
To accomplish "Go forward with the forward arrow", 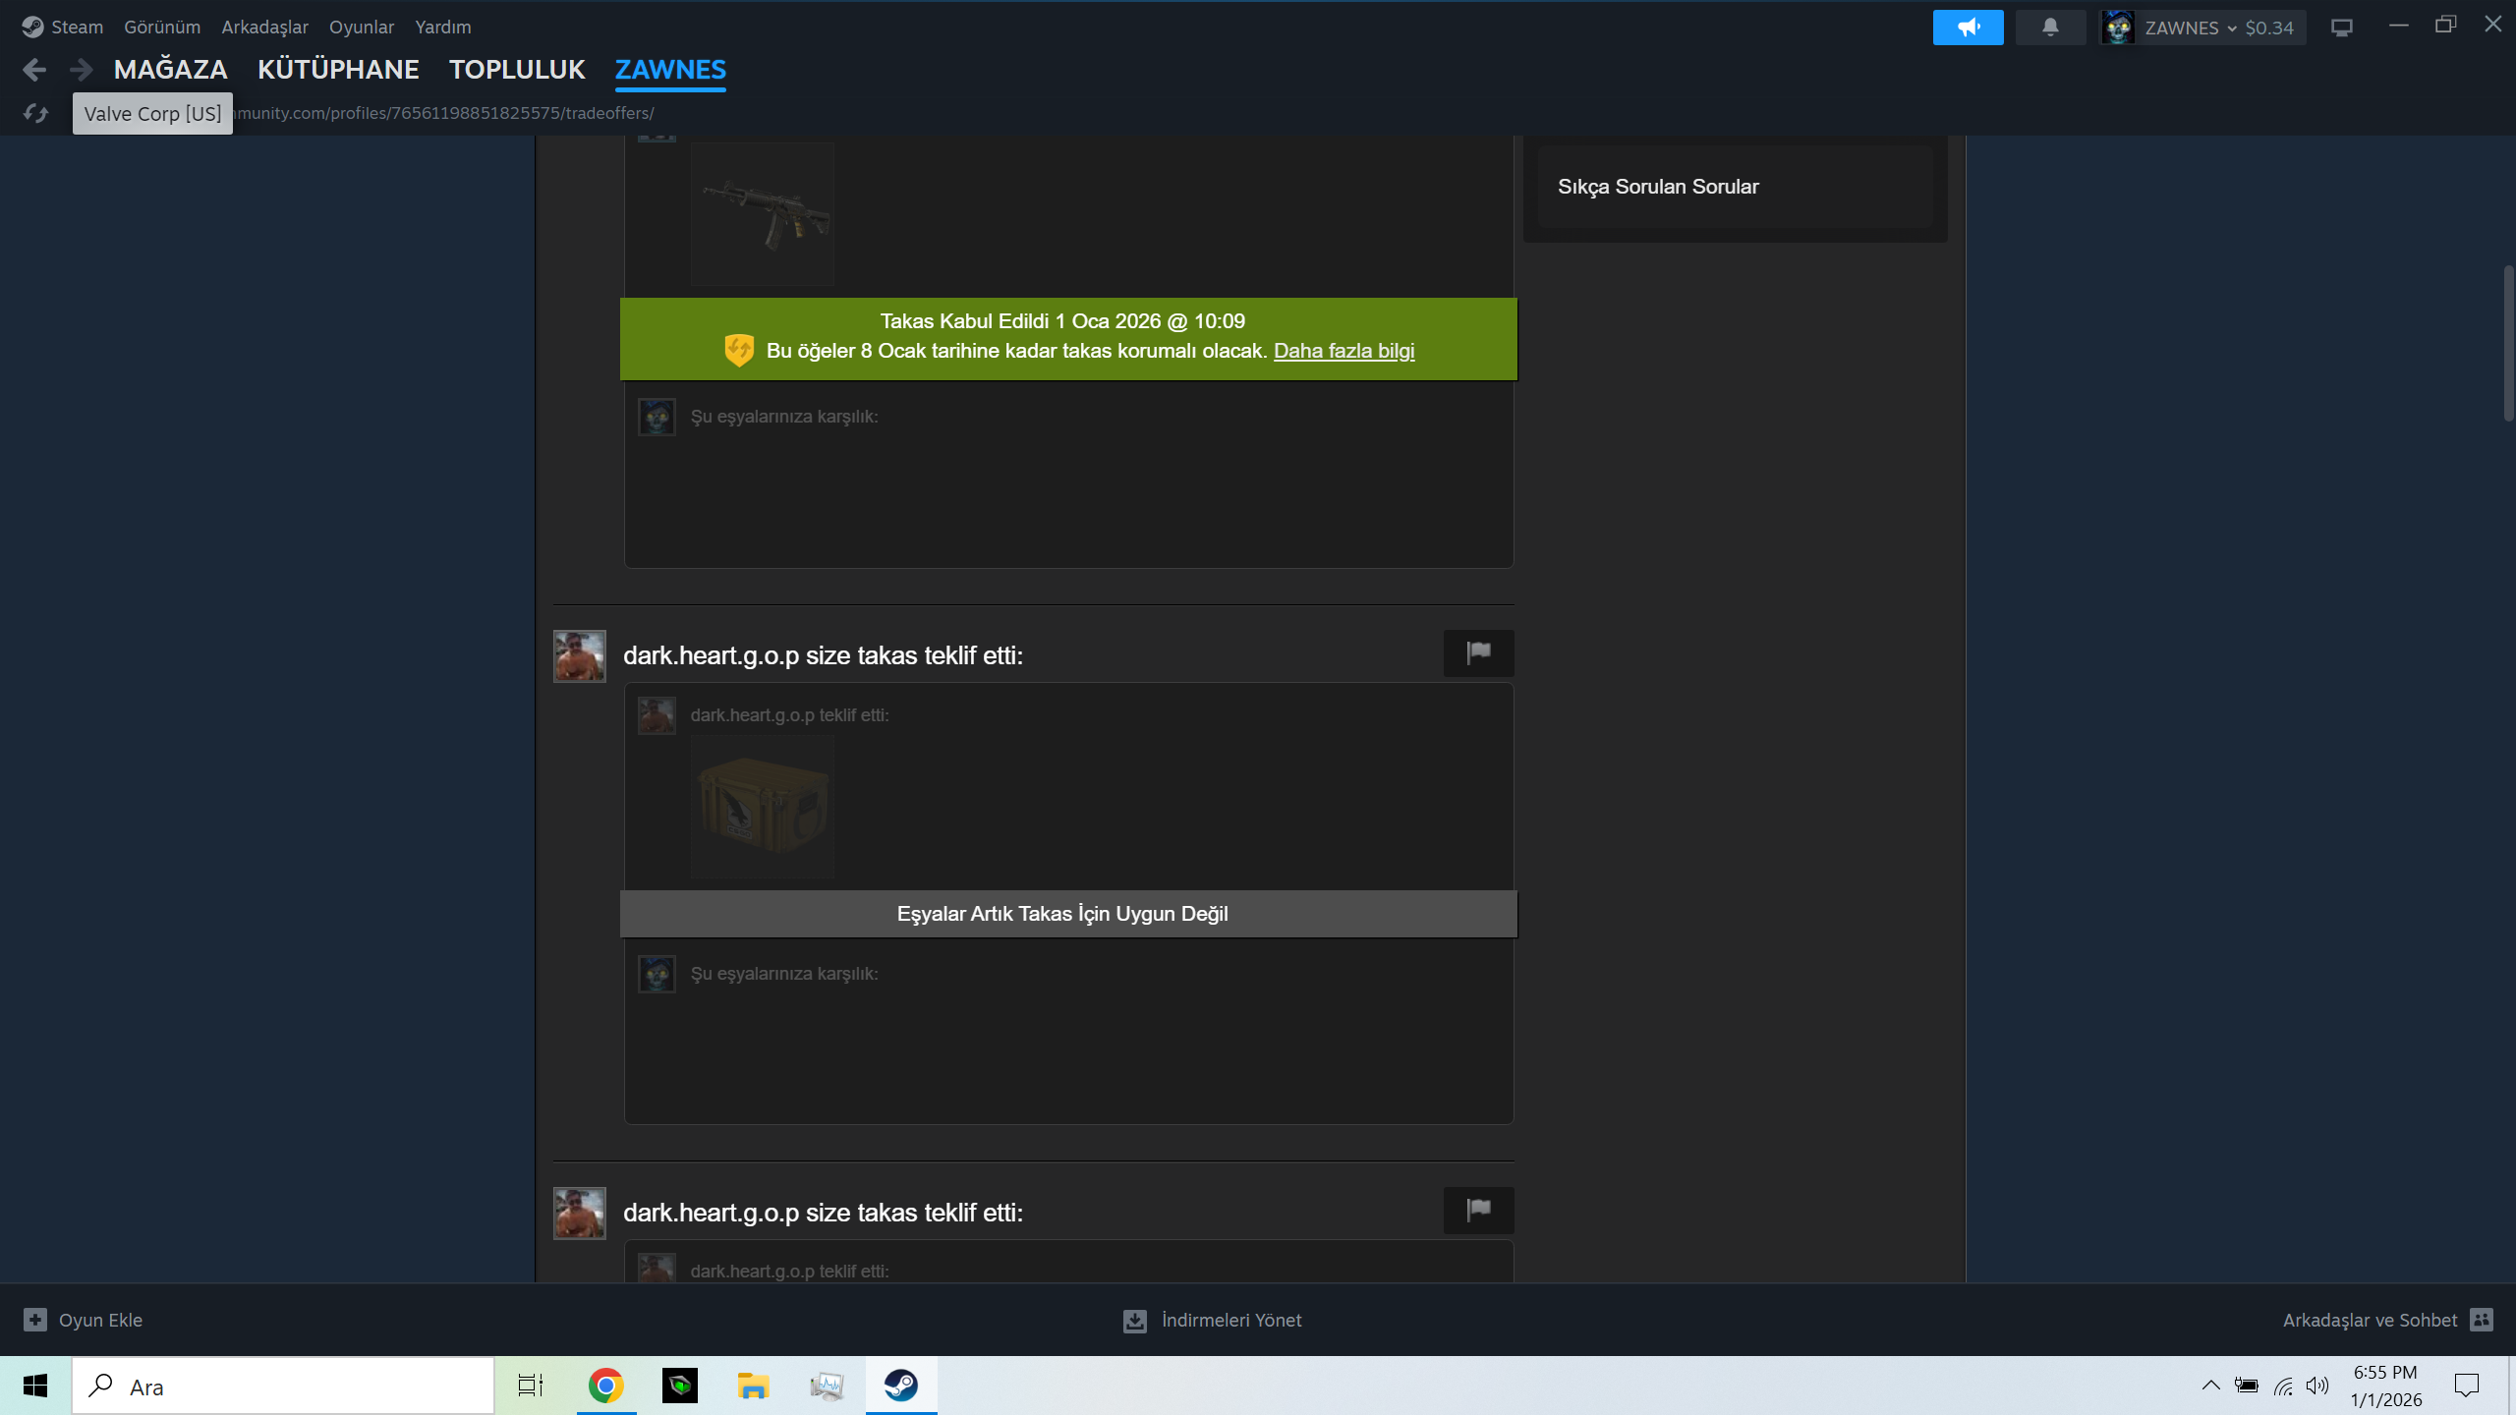I will pyautogui.click(x=82, y=70).
